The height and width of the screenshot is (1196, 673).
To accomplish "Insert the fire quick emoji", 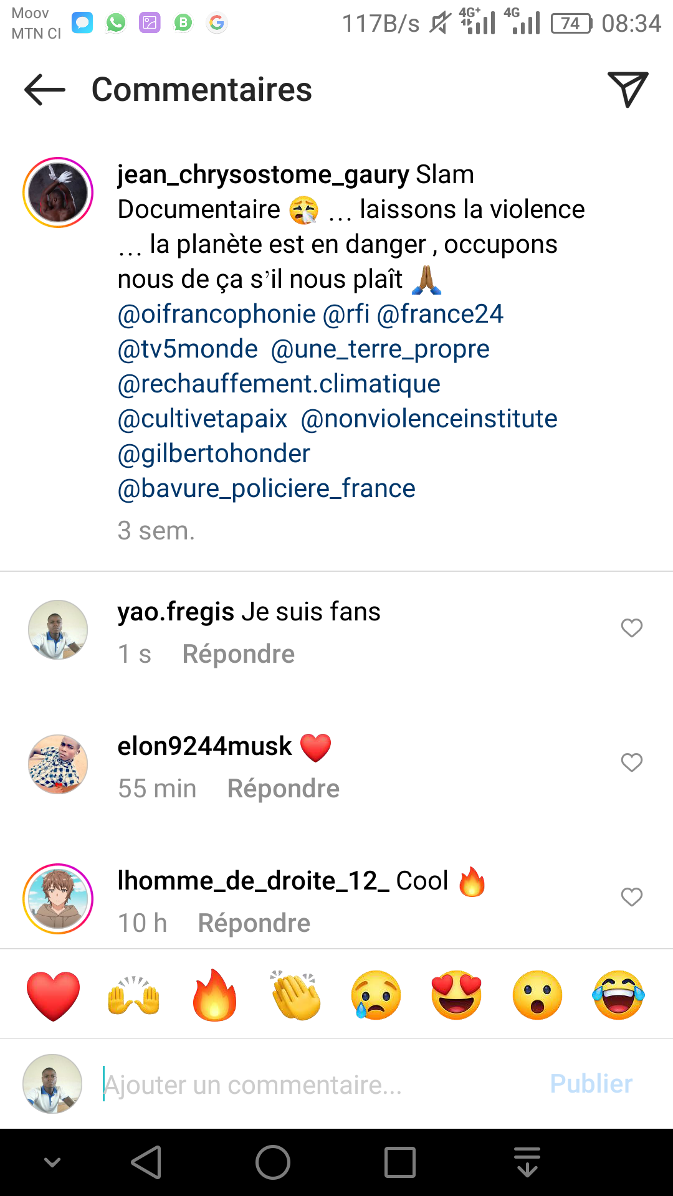I will coord(215,995).
